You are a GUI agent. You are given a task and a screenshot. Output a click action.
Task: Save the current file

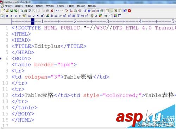(x=12, y=11)
